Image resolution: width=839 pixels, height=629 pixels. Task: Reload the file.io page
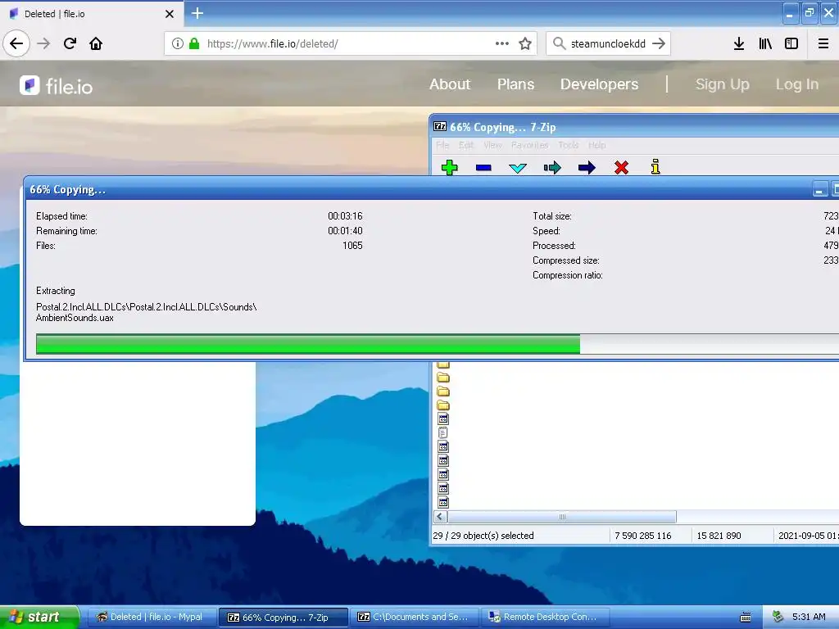coord(70,43)
